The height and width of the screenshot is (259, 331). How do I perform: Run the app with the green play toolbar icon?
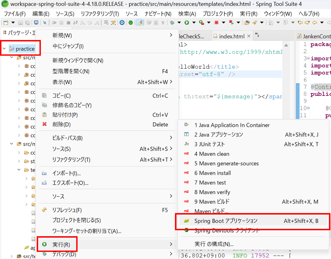187,22
